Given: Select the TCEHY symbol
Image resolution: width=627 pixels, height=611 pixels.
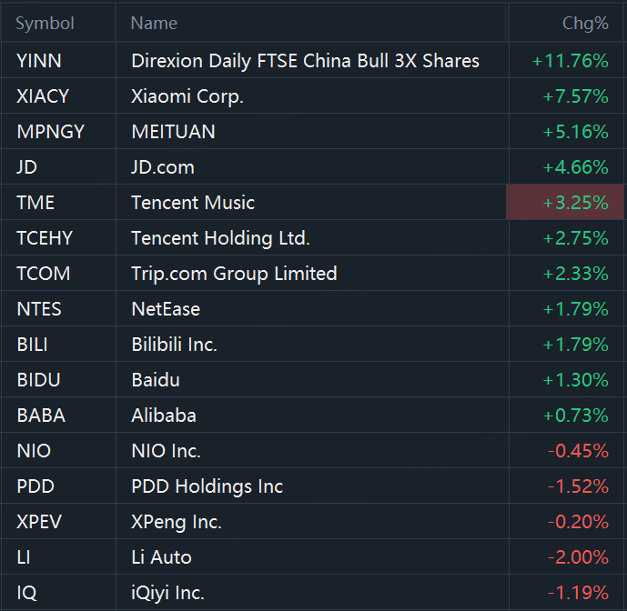Looking at the screenshot, I should tap(45, 238).
